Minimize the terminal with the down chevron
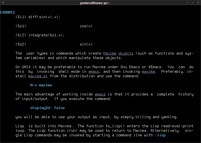 point(187,3)
